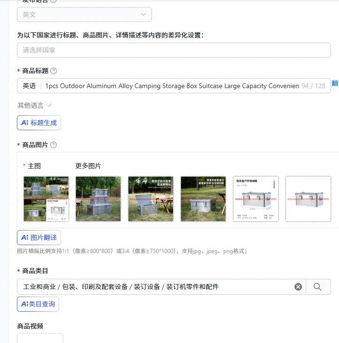Click the 英语 language label in title field
The height and width of the screenshot is (343, 339).
(x=29, y=86)
